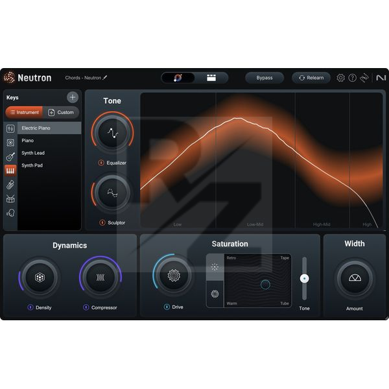Click the Tone vertical slider handle
The height and width of the screenshot is (389, 389).
(305, 278)
